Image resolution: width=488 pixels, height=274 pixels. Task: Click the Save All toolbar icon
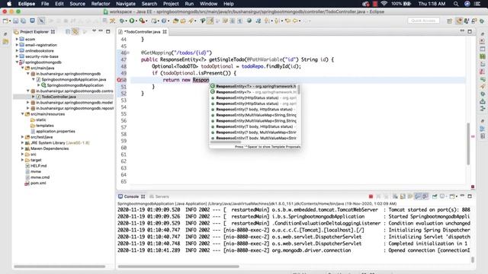(24, 21)
